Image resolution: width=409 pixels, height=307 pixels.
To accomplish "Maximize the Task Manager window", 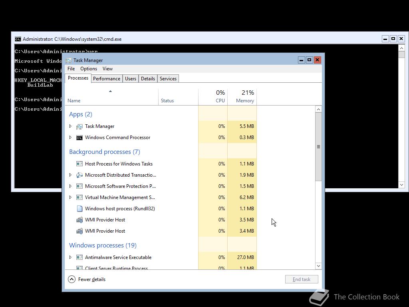I will point(310,60).
